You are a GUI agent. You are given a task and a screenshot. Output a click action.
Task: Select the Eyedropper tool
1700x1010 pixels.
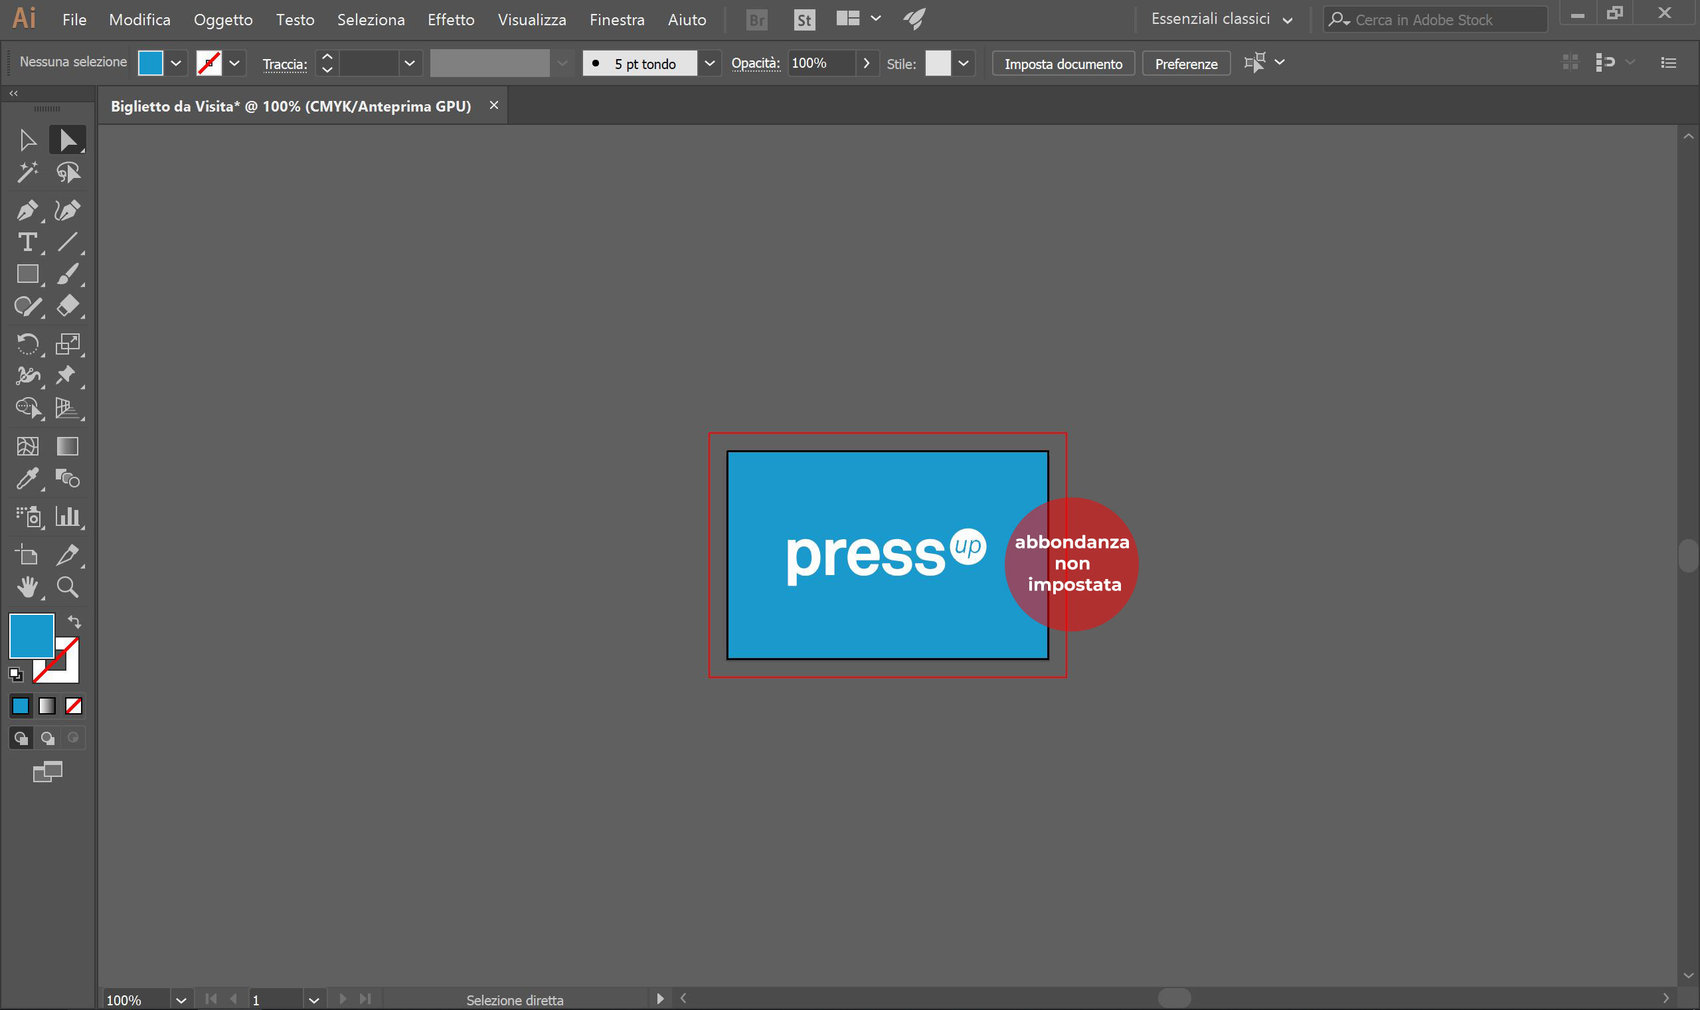[27, 479]
